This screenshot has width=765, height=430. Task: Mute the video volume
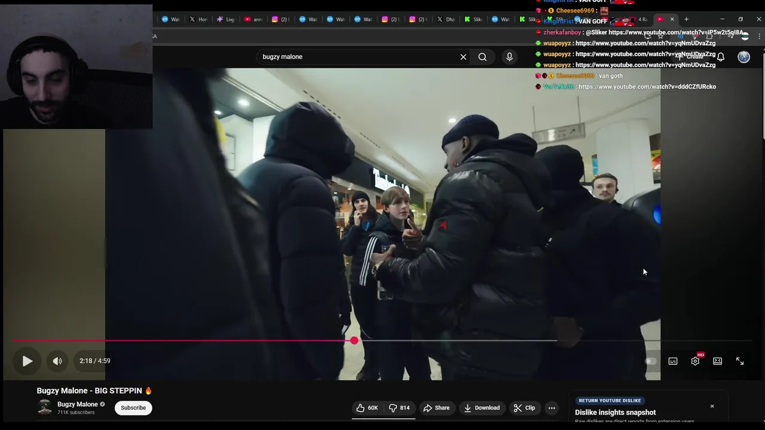[x=57, y=361]
